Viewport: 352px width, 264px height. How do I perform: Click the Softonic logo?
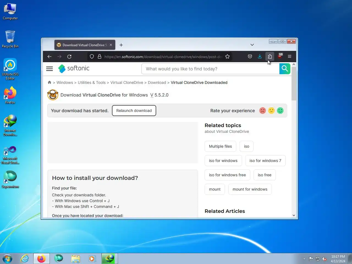[74, 68]
